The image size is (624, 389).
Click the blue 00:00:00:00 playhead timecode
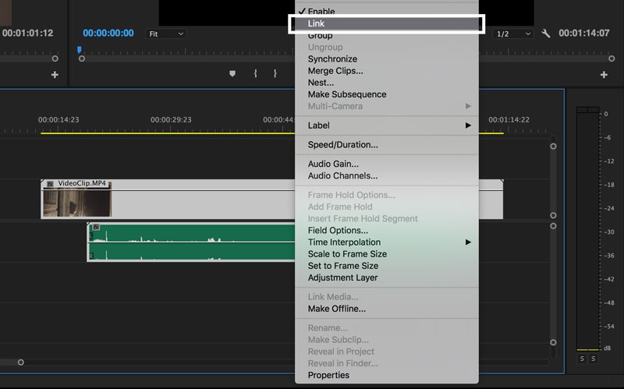(109, 34)
